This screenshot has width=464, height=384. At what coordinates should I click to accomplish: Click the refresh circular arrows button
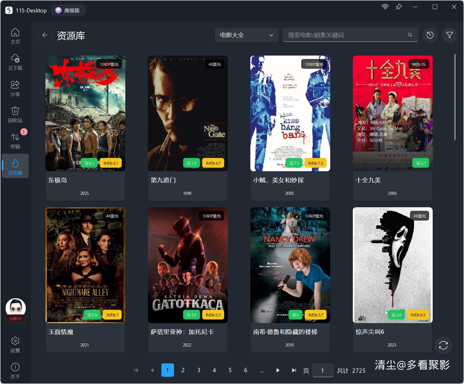(x=443, y=345)
